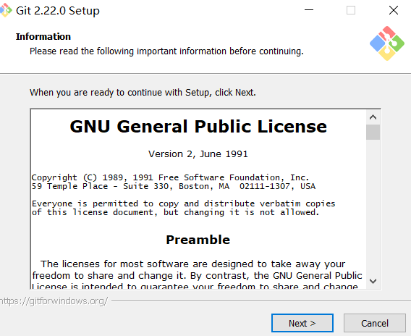Click the "Information" page title
The image size is (411, 336).
pyautogui.click(x=43, y=37)
